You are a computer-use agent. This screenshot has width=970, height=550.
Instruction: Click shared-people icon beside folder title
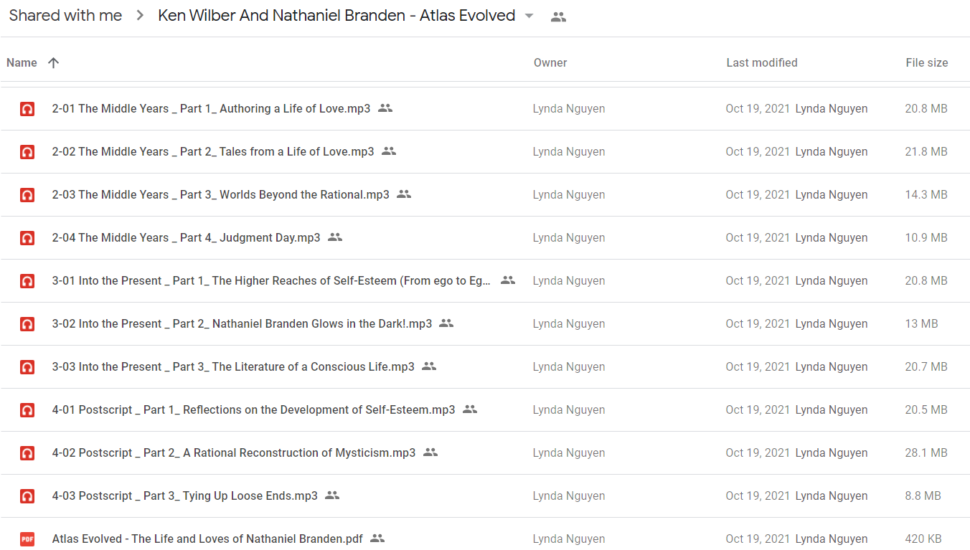[x=558, y=17]
